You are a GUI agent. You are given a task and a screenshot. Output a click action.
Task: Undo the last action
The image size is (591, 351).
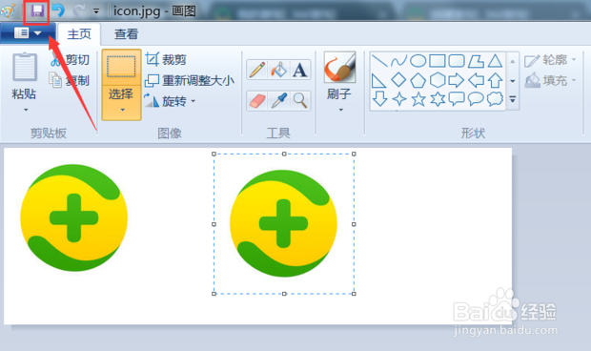point(58,10)
